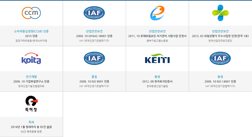Select 2014년 1월 현재까지 총 93건 출원 text
The image size is (252, 137).
point(31,127)
